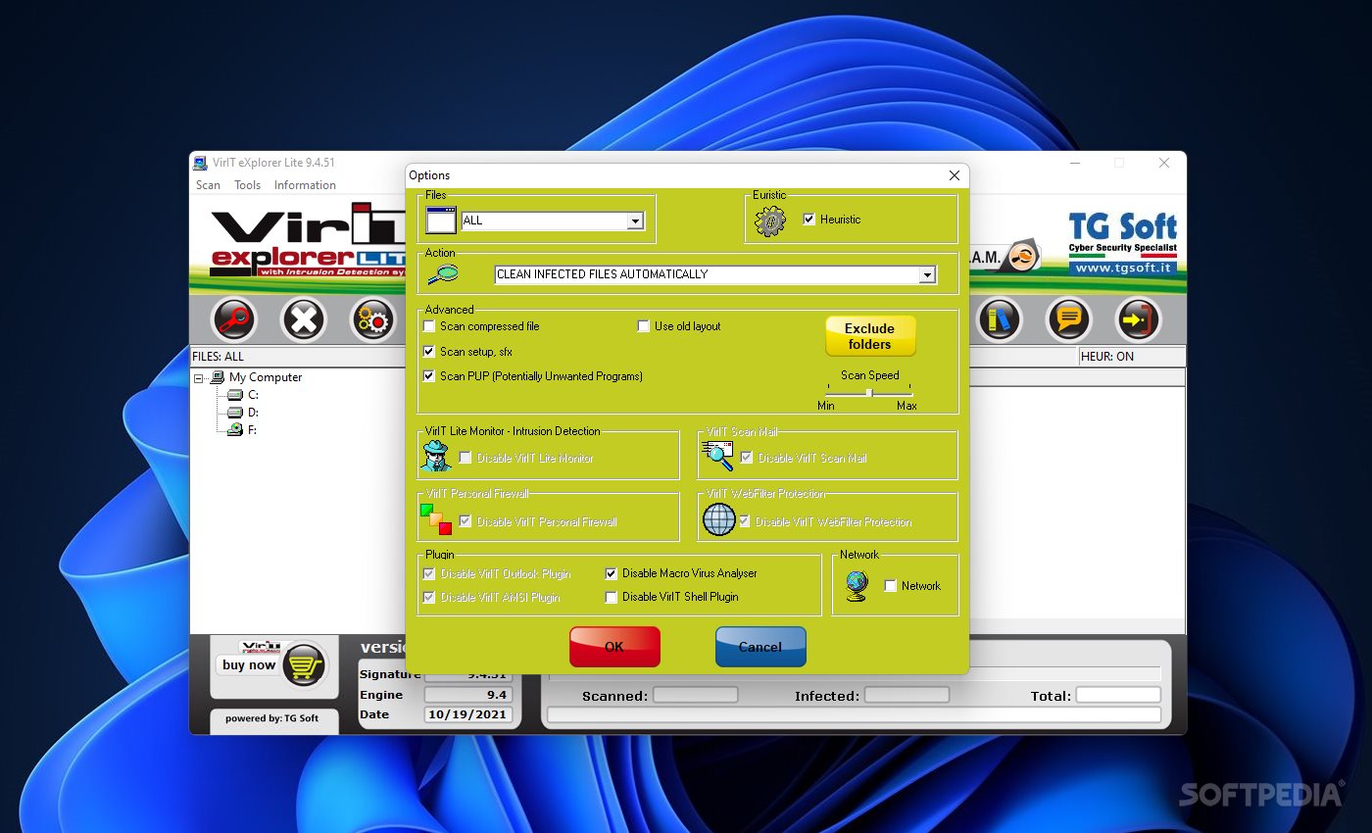Collapse the My Computer tree node
1372x833 pixels.
pyautogui.click(x=199, y=378)
